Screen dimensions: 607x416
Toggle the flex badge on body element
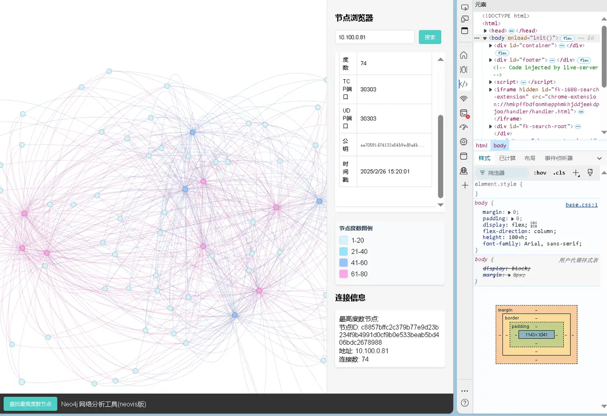(567, 38)
